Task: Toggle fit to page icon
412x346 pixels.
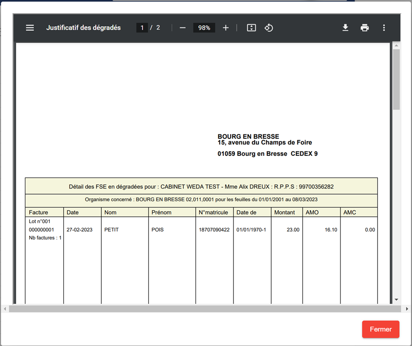Action: (251, 28)
